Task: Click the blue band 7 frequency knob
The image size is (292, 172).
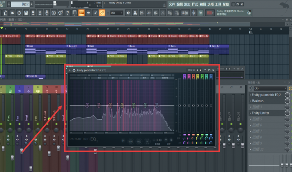Action: click(211, 138)
